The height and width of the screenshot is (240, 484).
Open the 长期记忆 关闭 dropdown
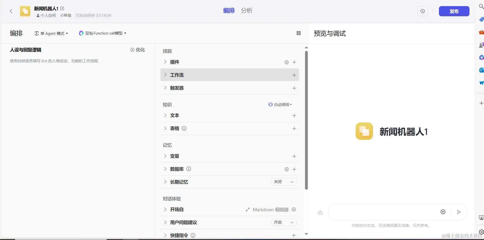click(284, 182)
